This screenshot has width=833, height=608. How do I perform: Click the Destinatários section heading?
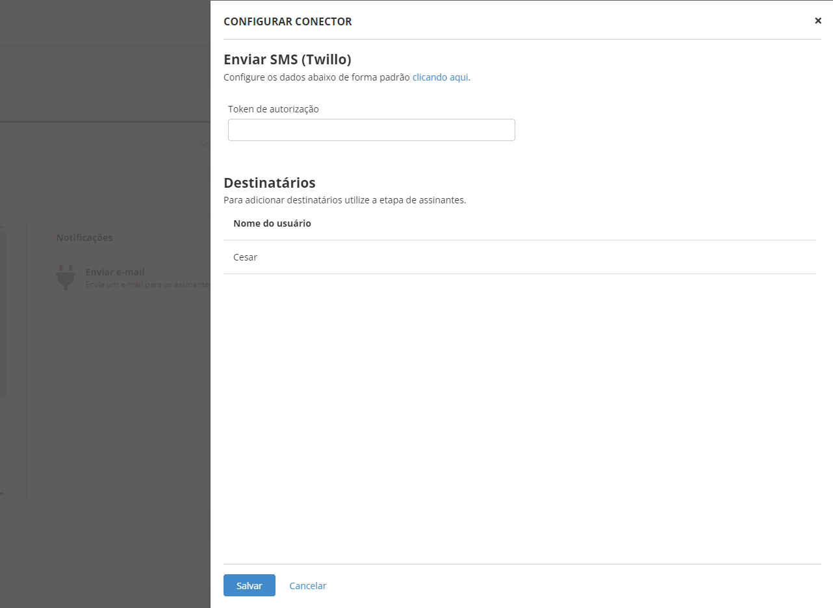270,183
